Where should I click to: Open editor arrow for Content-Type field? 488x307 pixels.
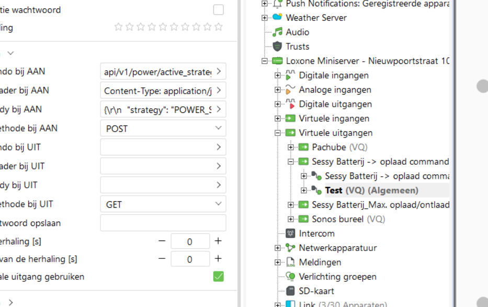(219, 90)
